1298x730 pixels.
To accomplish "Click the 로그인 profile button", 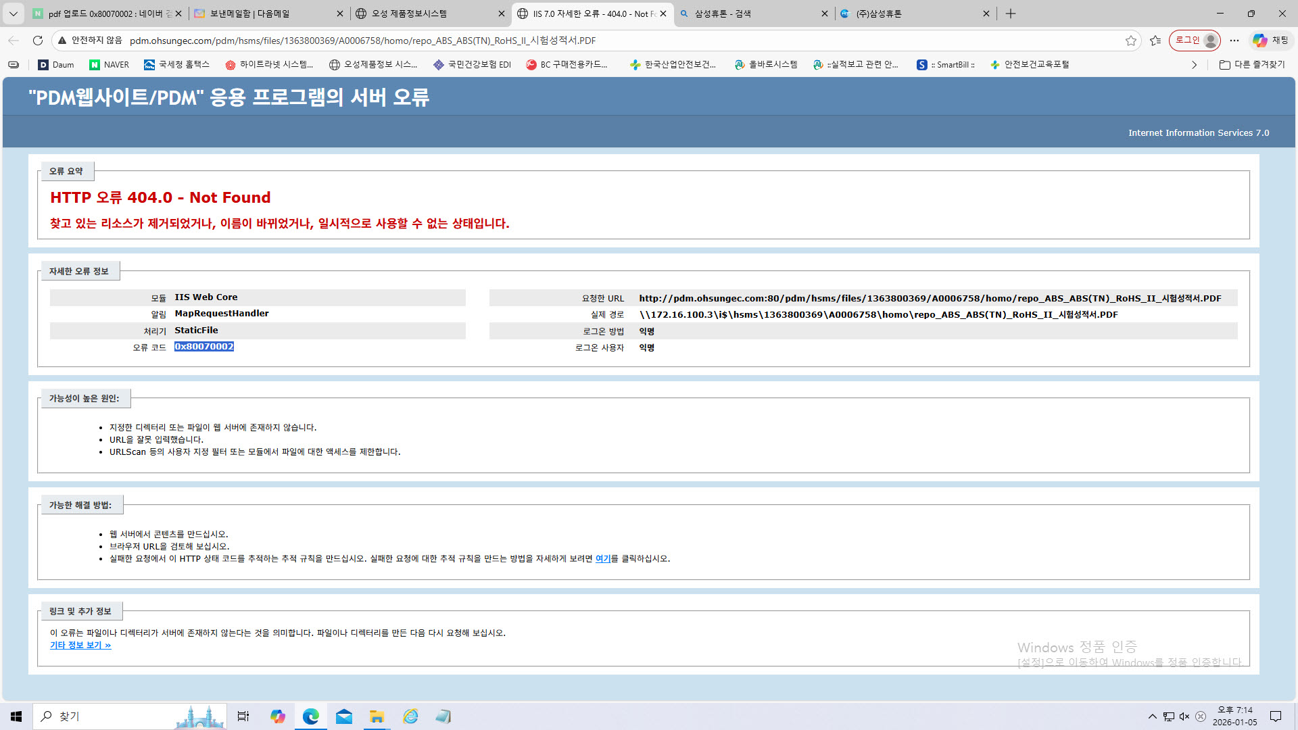I will point(1195,41).
